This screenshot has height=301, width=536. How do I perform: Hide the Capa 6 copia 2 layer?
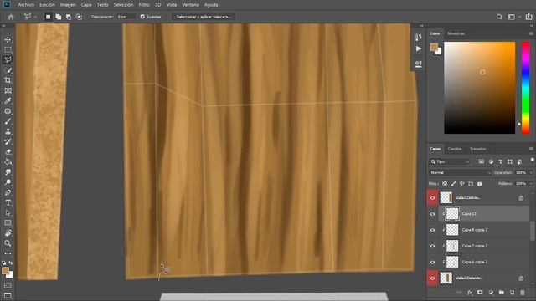point(432,262)
